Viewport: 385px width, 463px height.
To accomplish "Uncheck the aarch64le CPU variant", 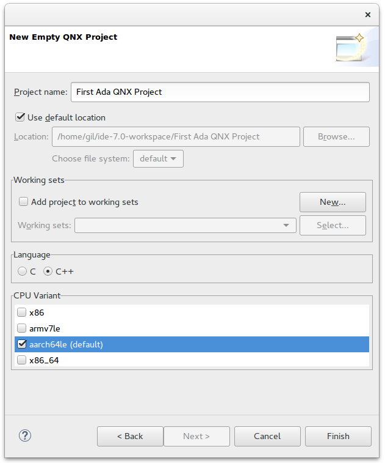I will (21, 344).
